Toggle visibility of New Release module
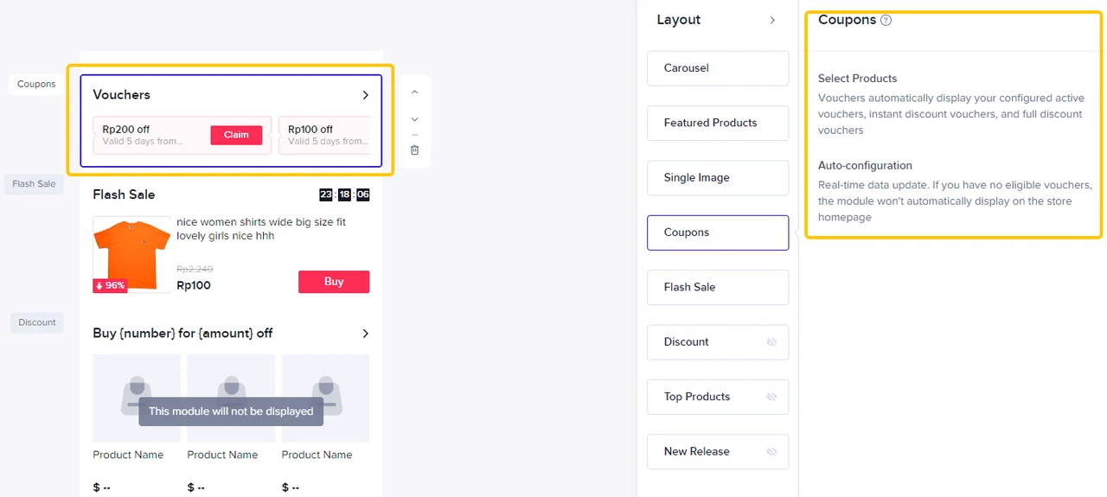The height and width of the screenshot is (497, 1107). click(771, 451)
